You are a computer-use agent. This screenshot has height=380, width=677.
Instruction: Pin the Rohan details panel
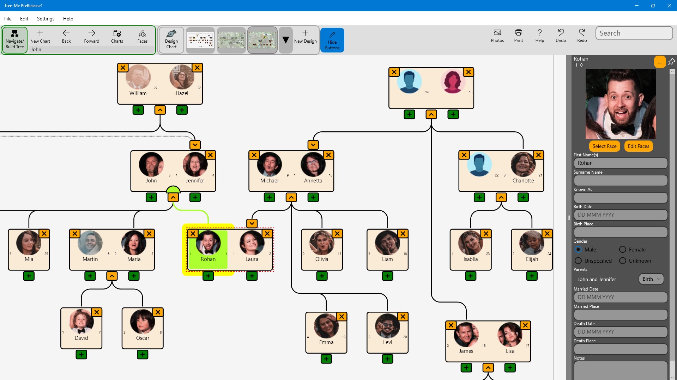[x=672, y=62]
